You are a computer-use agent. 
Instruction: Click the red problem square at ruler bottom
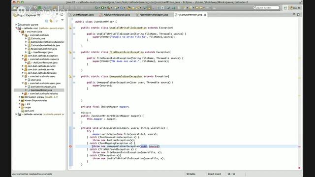tap(299, 168)
